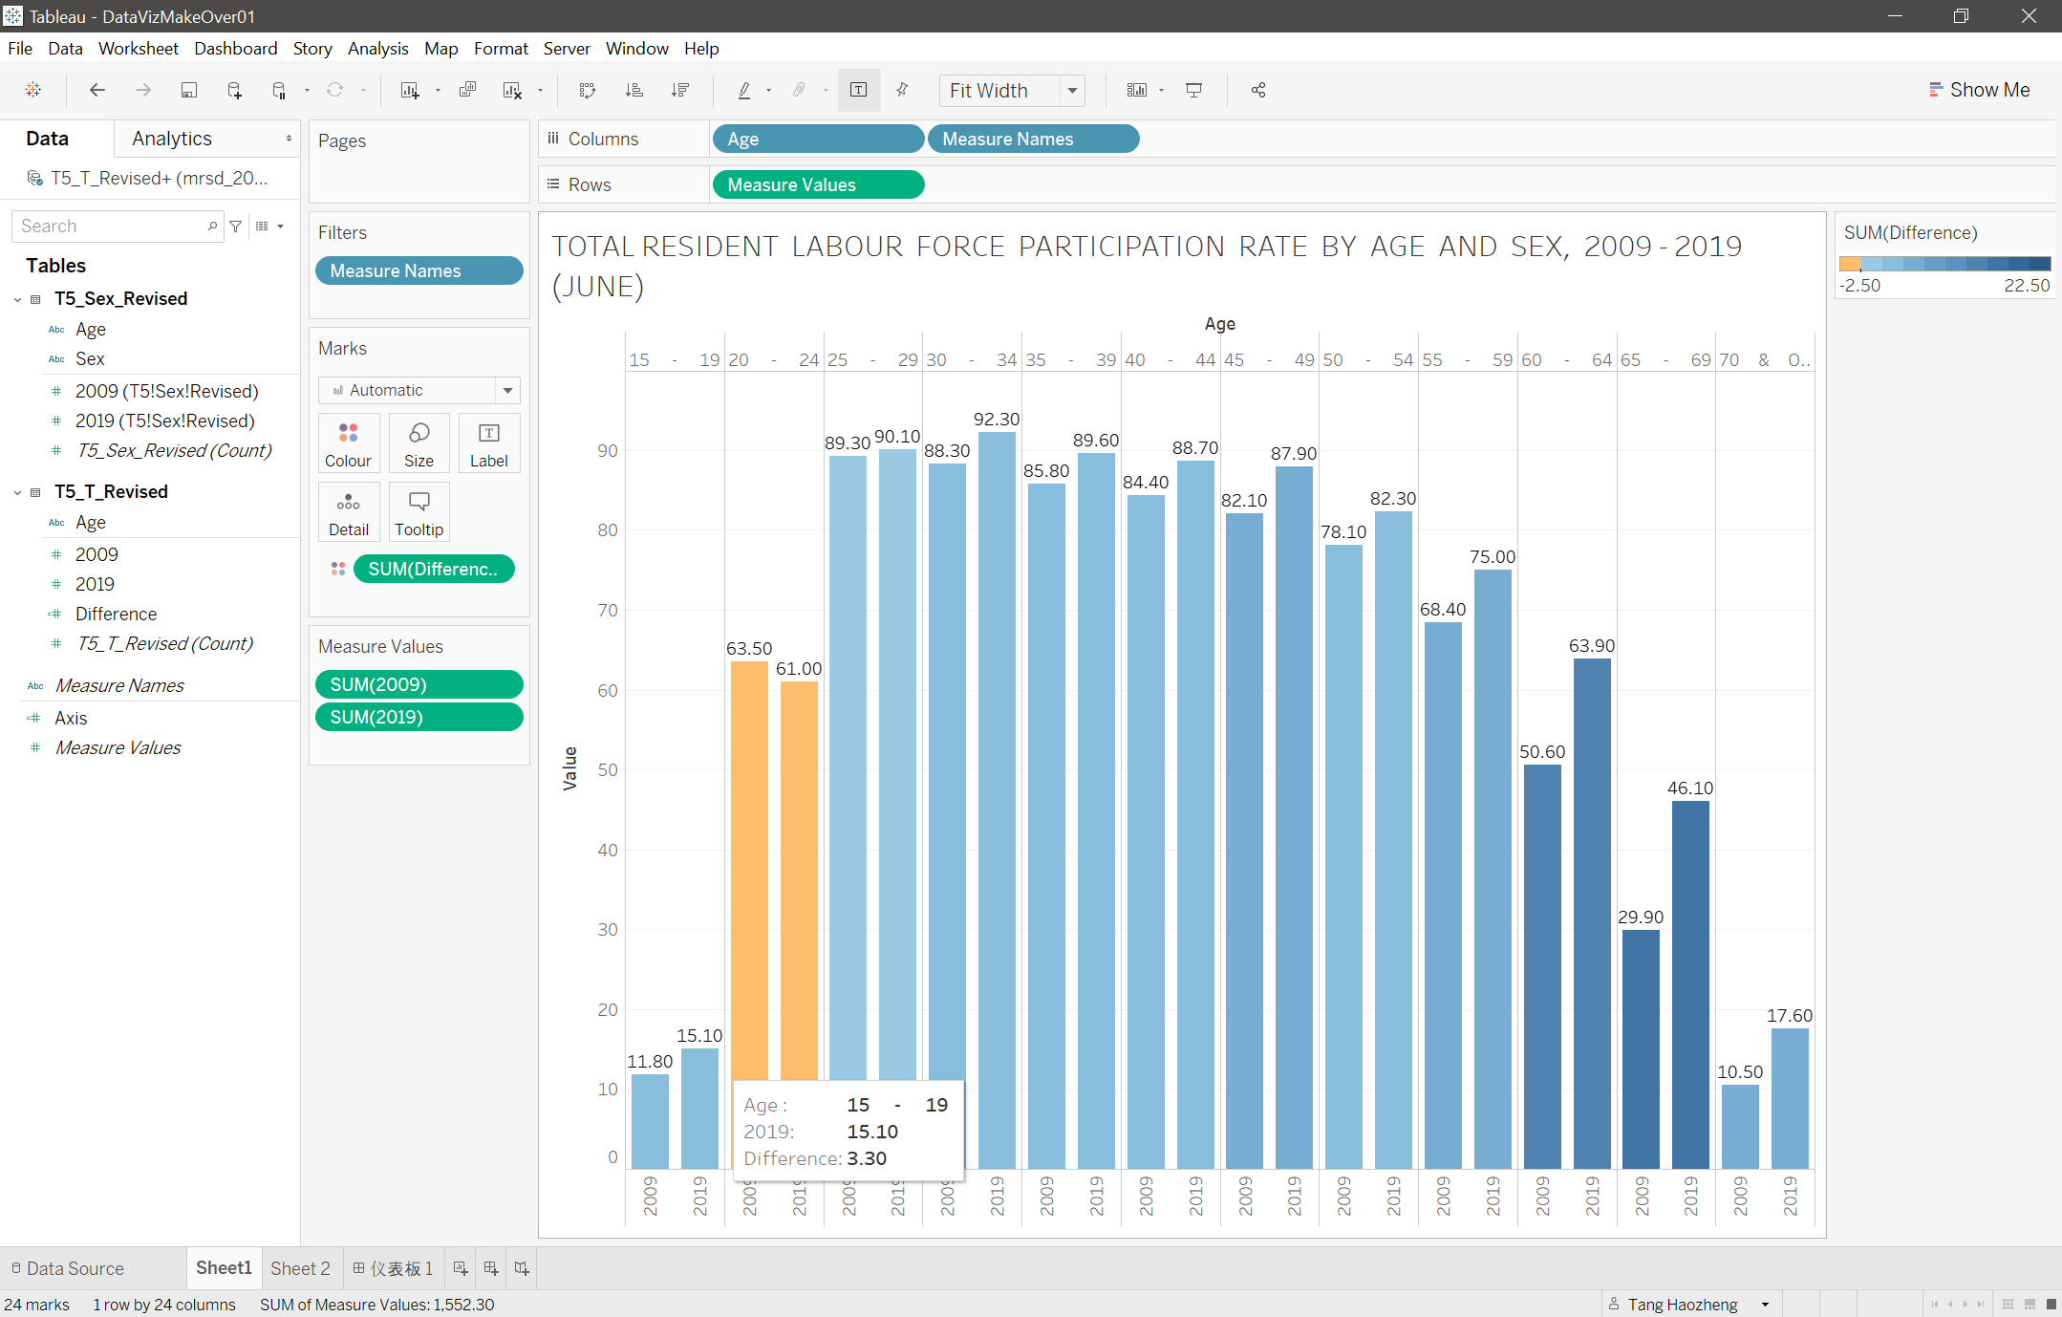This screenshot has width=2062, height=1317.
Task: Click the Show Me button
Action: [1979, 90]
